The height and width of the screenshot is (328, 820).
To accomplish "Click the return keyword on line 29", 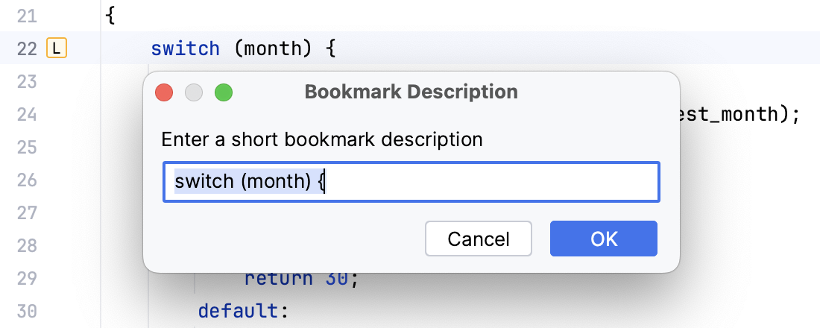I will pos(279,280).
